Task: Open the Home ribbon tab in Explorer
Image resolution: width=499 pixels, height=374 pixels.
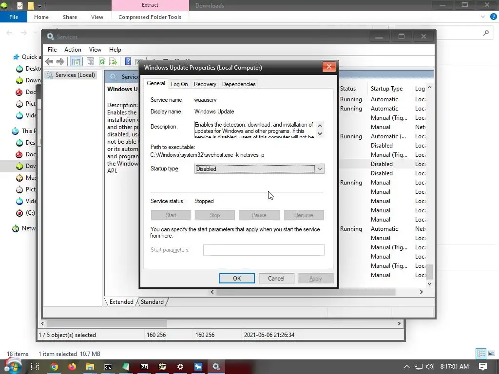Action: tap(41, 17)
